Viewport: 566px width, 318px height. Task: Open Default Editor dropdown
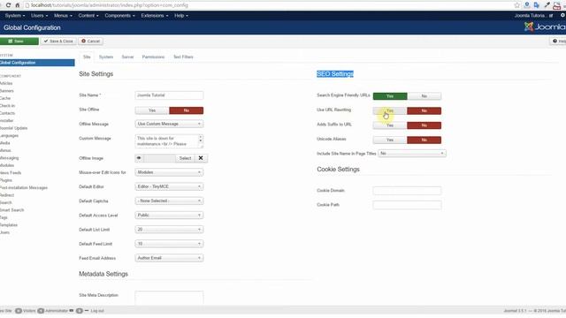tap(169, 186)
